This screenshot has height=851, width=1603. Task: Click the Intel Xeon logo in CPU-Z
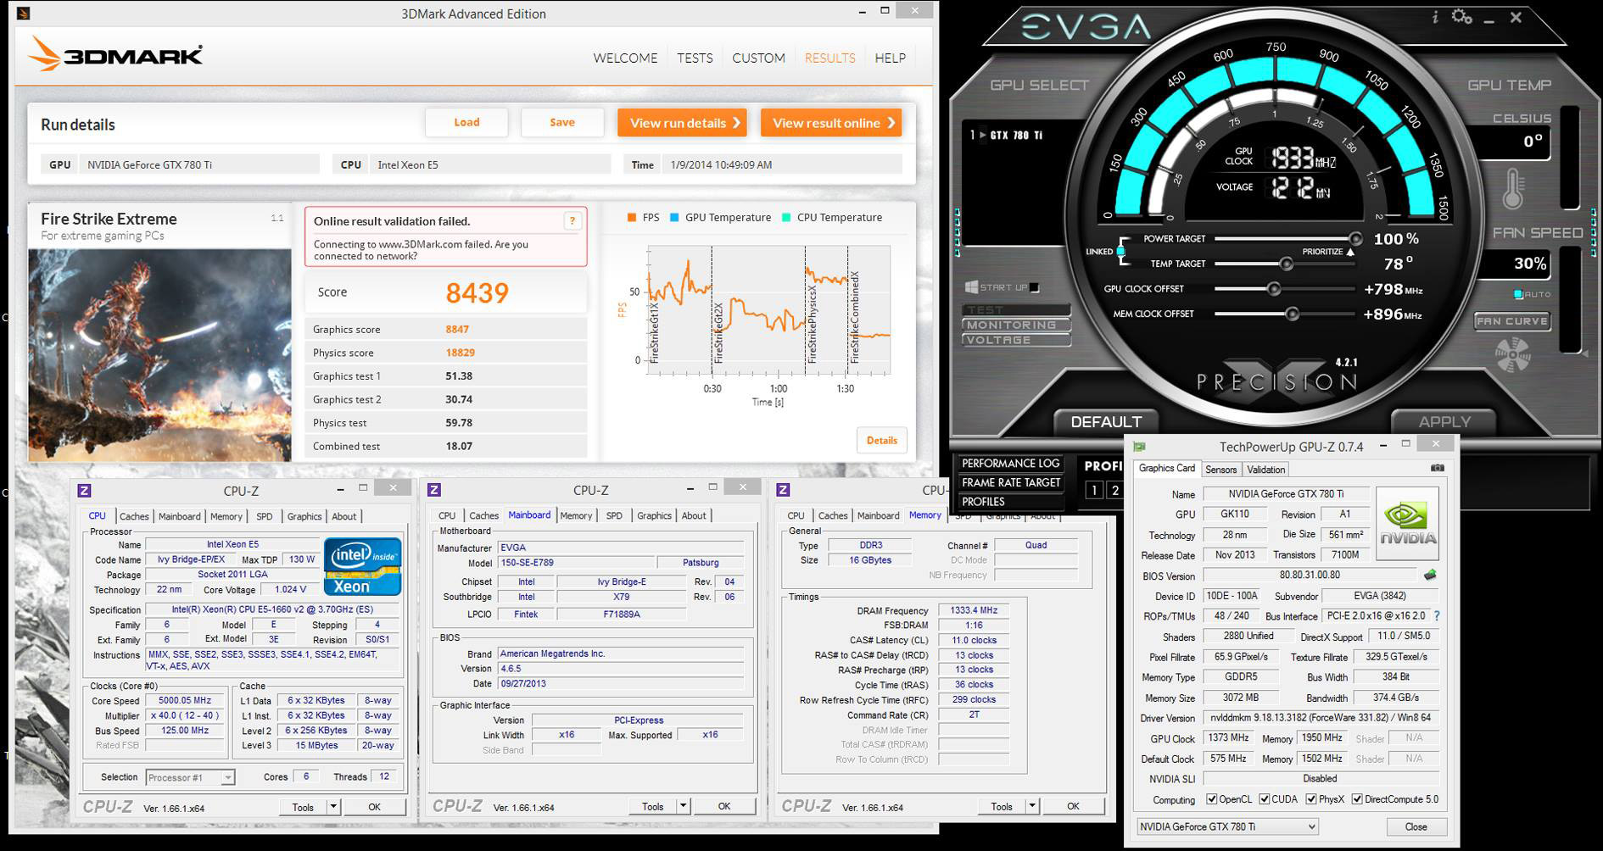coord(362,566)
